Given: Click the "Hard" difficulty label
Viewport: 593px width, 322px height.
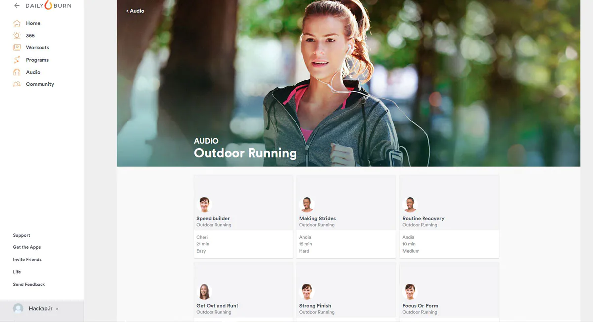Looking at the screenshot, I should click(304, 251).
